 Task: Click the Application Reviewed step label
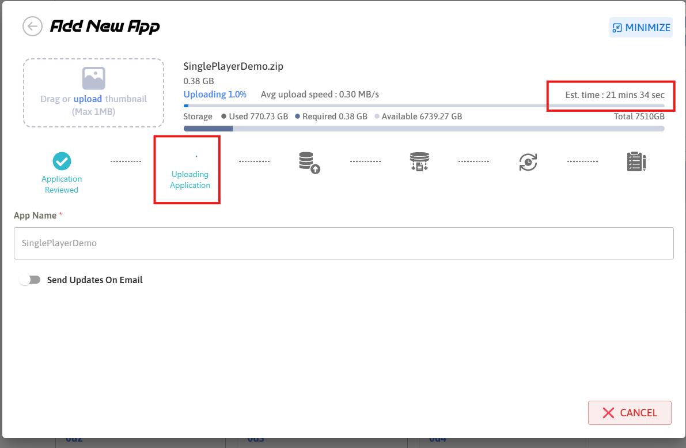(x=62, y=184)
